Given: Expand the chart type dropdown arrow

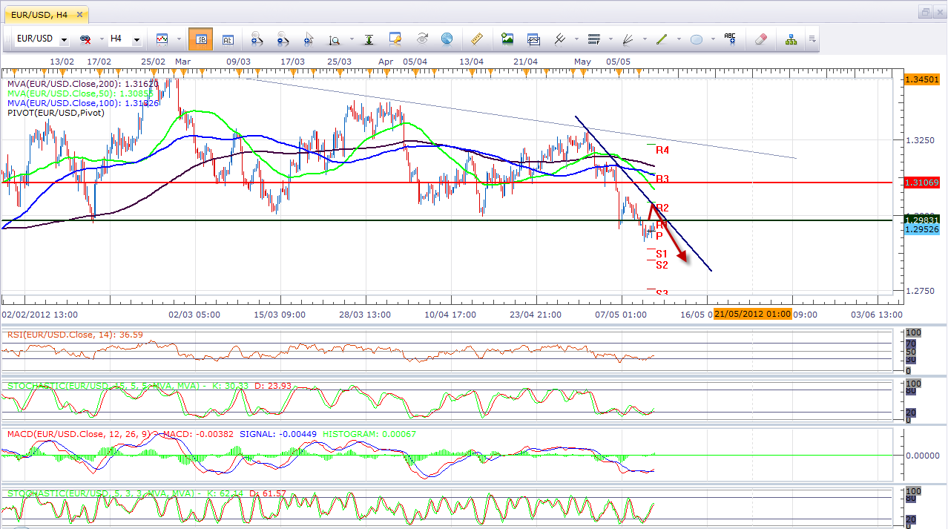Looking at the screenshot, I should tap(179, 39).
